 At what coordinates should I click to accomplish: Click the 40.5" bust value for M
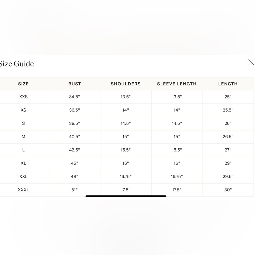coord(74,137)
